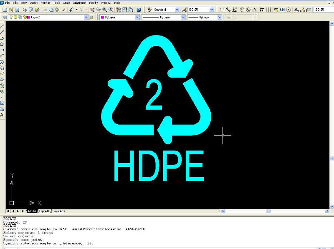This screenshot has width=334, height=249.
Task: Open the Layer Properties Manager icon
Action: [x=5, y=17]
